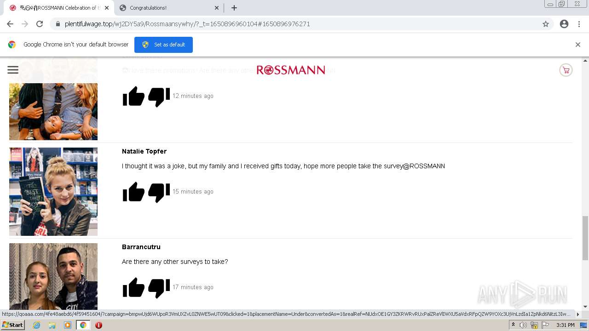Open the volume speaker tray icon
Image resolution: width=589 pixels, height=331 pixels.
pyautogui.click(x=523, y=325)
